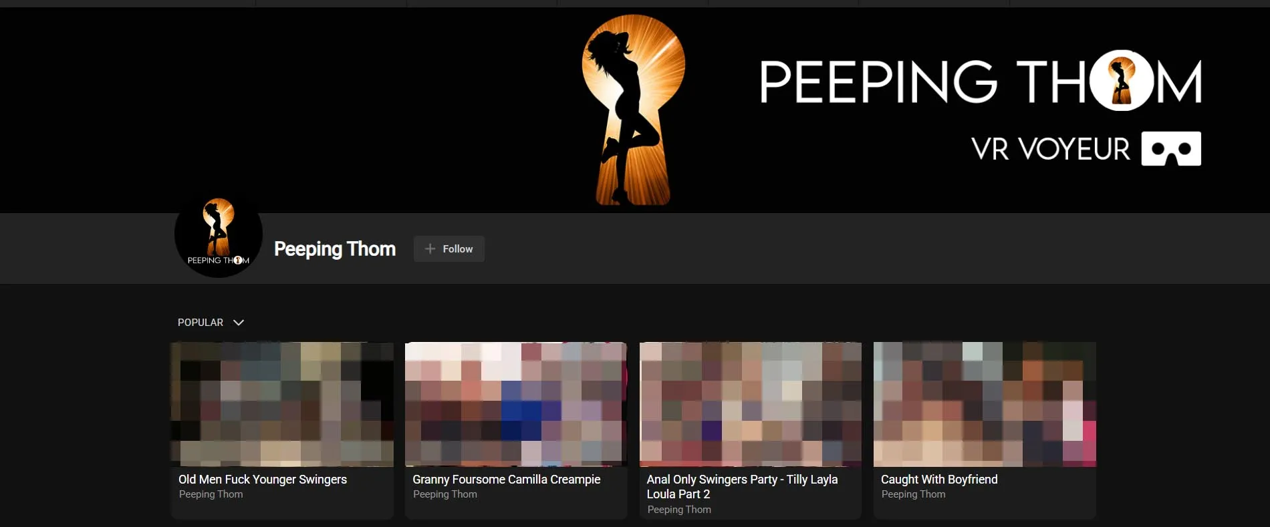Click the VR headset icon in banner
The height and width of the screenshot is (527, 1270).
pos(1171,148)
